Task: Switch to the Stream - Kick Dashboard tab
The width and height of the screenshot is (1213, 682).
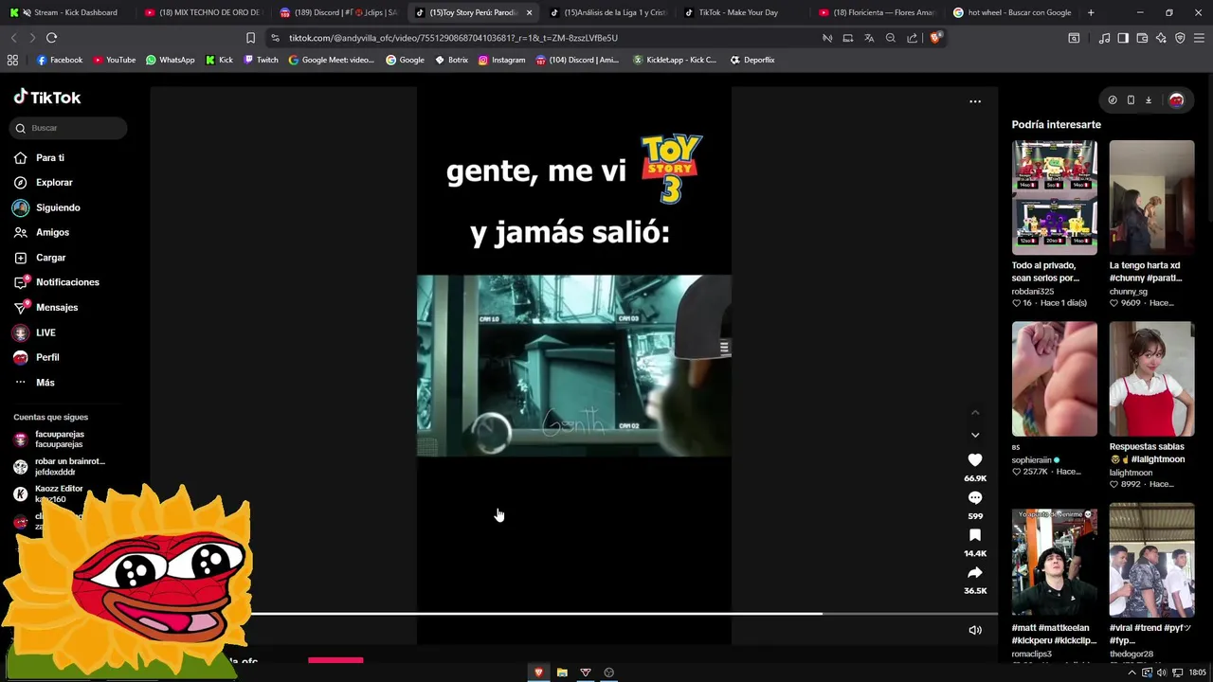Action: pyautogui.click(x=66, y=12)
